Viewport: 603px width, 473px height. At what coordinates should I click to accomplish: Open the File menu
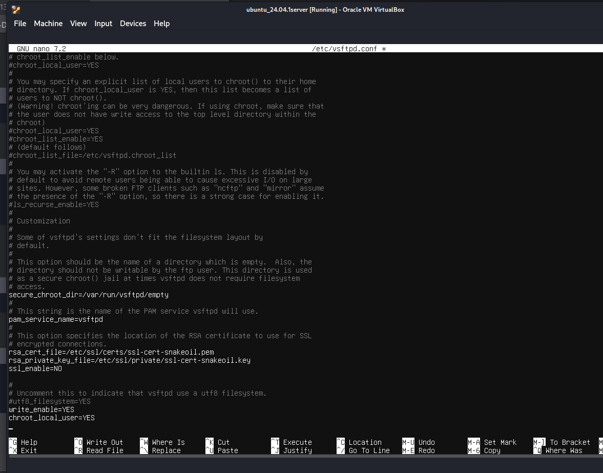pyautogui.click(x=20, y=24)
